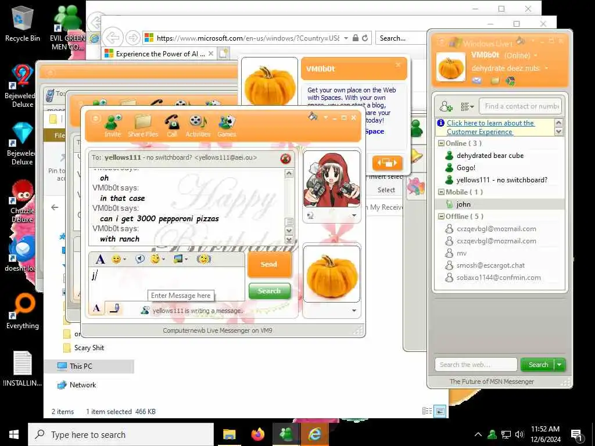Image resolution: width=595 pixels, height=446 pixels.
Task: Open Activities in chat toolbar
Action: coord(198,125)
